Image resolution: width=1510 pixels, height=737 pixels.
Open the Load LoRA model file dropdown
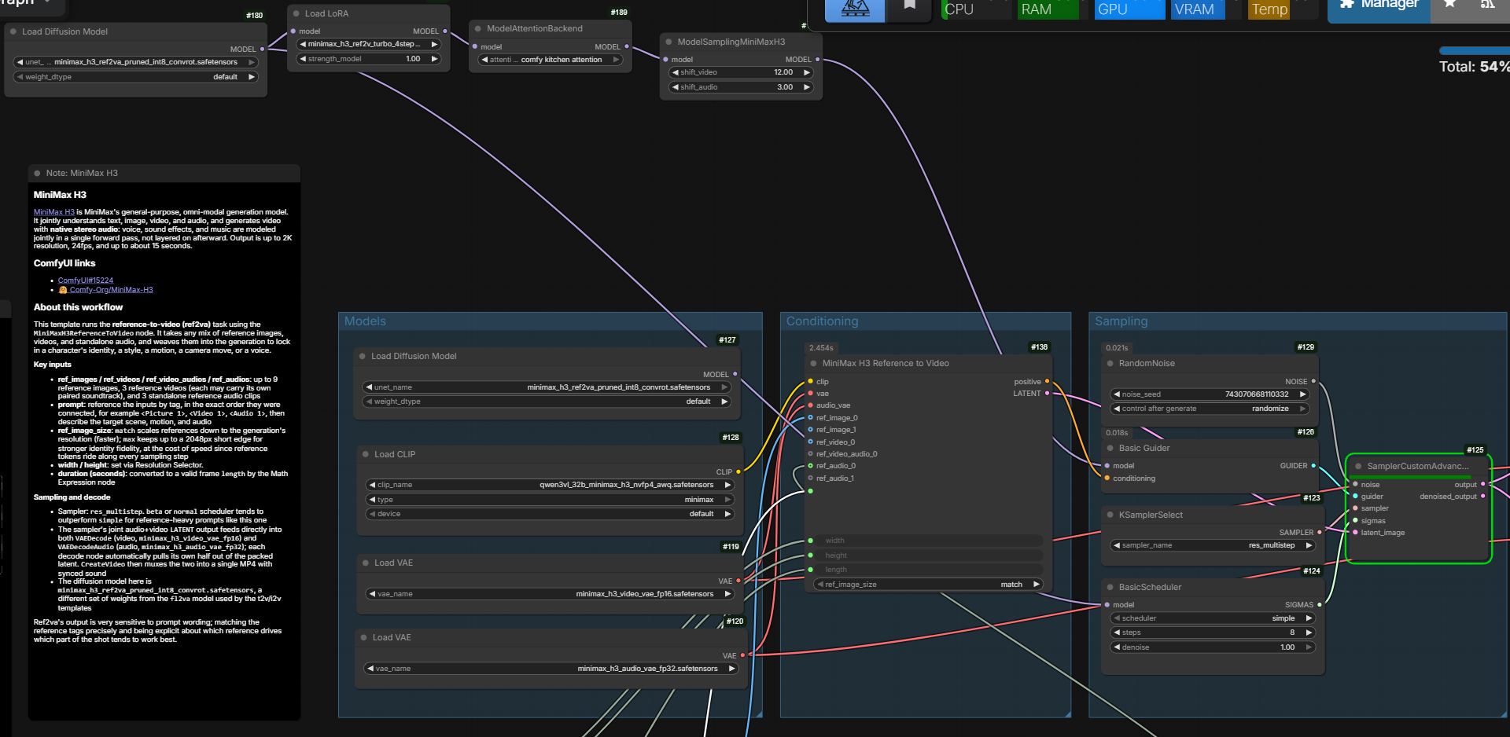(x=368, y=44)
